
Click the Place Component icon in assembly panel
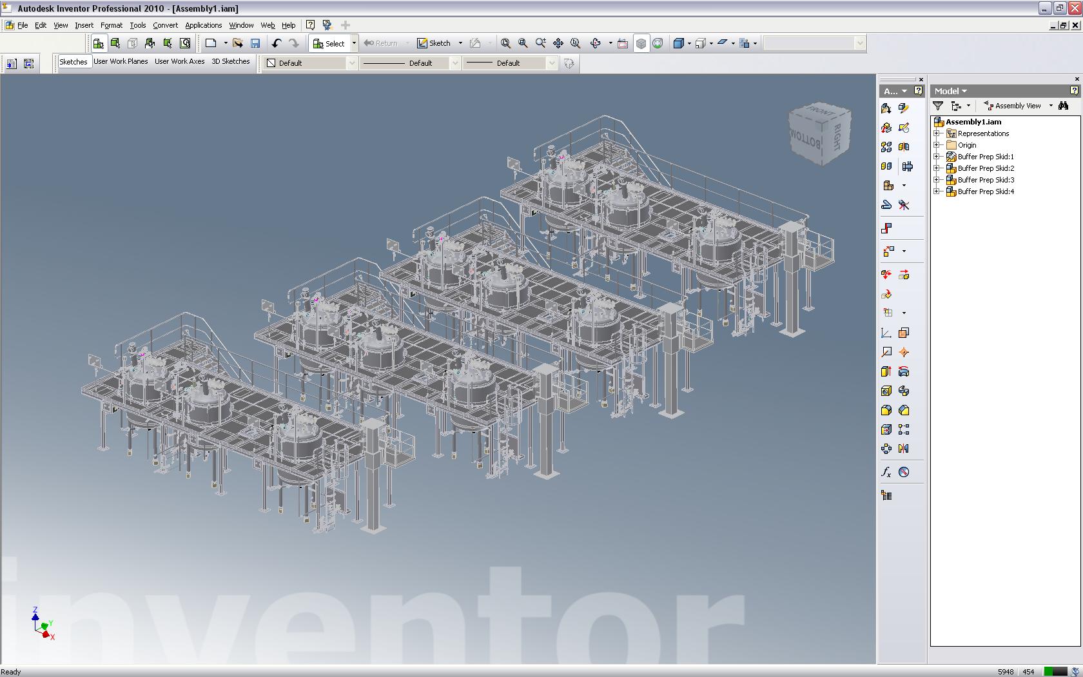(x=886, y=108)
